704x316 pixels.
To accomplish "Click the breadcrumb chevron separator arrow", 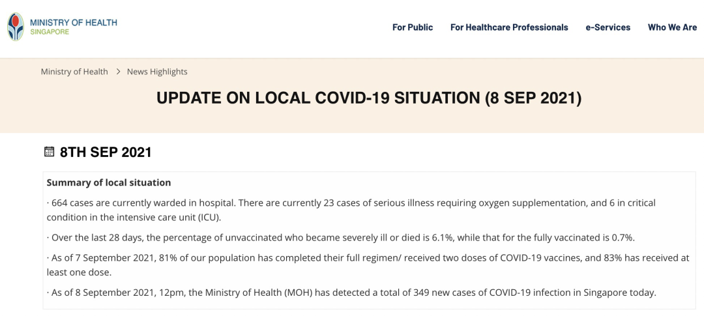I will (118, 72).
